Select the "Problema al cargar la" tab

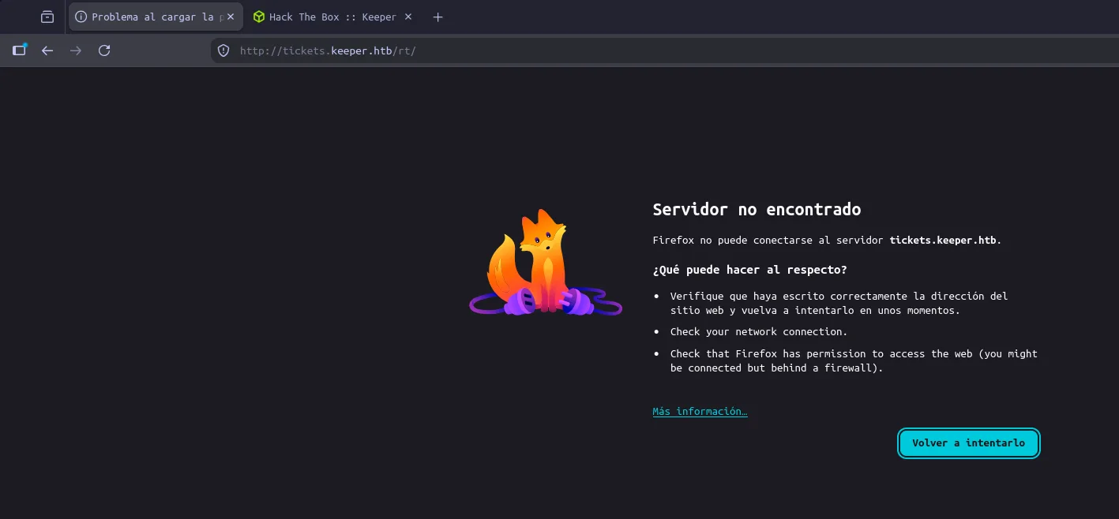pyautogui.click(x=156, y=17)
